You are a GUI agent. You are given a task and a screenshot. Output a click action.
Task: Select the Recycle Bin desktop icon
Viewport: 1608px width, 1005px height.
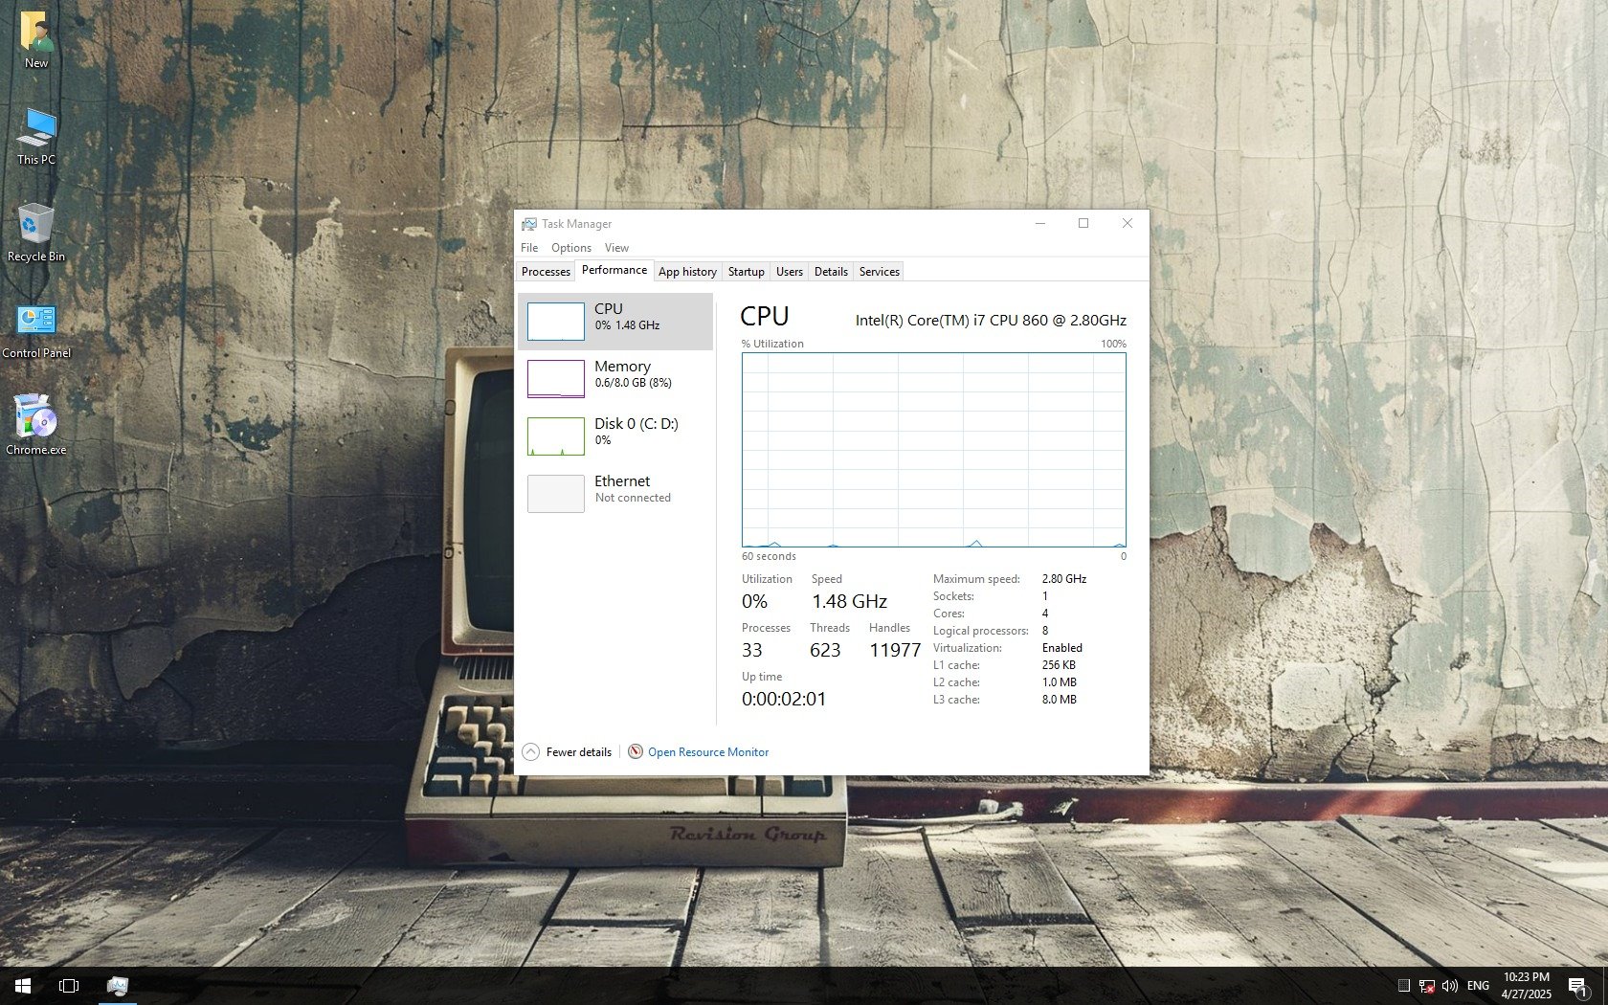coord(36,233)
